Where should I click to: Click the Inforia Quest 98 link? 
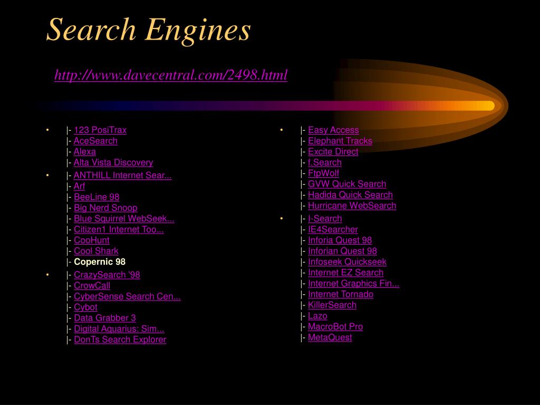coord(340,240)
